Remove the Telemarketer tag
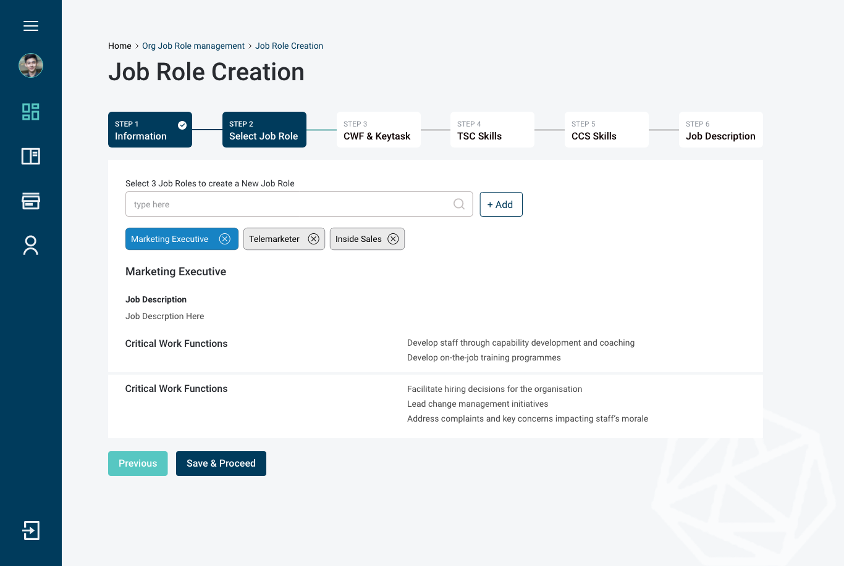Screen dimensions: 844x566 (x=314, y=239)
